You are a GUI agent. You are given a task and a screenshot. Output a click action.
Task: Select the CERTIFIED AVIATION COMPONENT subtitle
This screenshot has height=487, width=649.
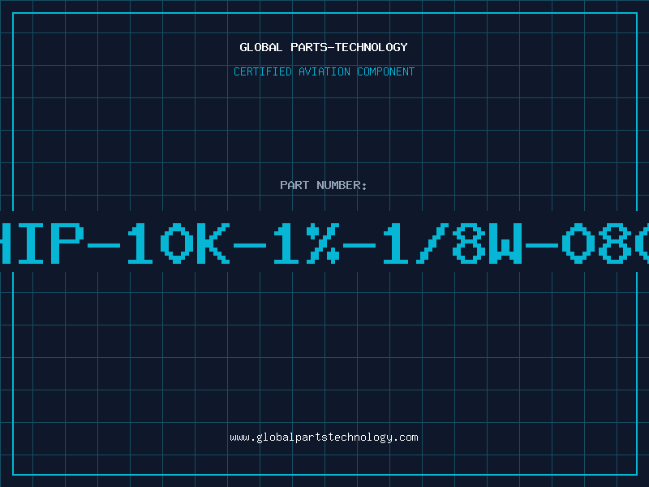coord(324,71)
